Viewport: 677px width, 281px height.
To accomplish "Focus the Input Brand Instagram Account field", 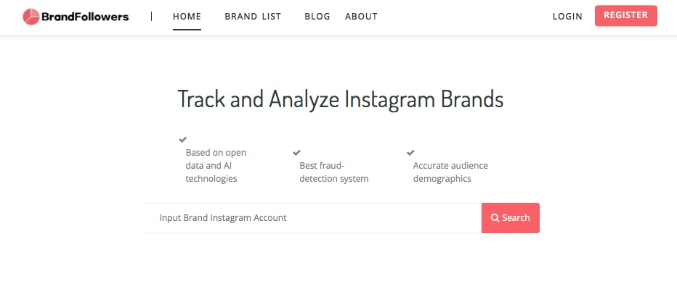I will (312, 218).
